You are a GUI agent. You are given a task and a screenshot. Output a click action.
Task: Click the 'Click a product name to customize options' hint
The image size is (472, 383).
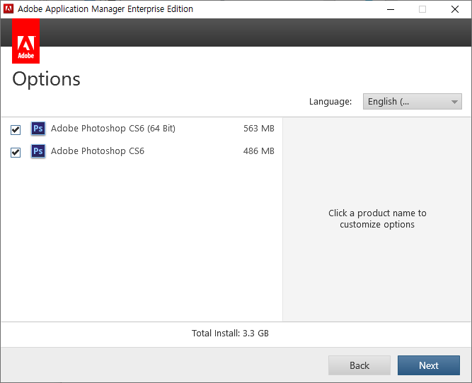[377, 219]
